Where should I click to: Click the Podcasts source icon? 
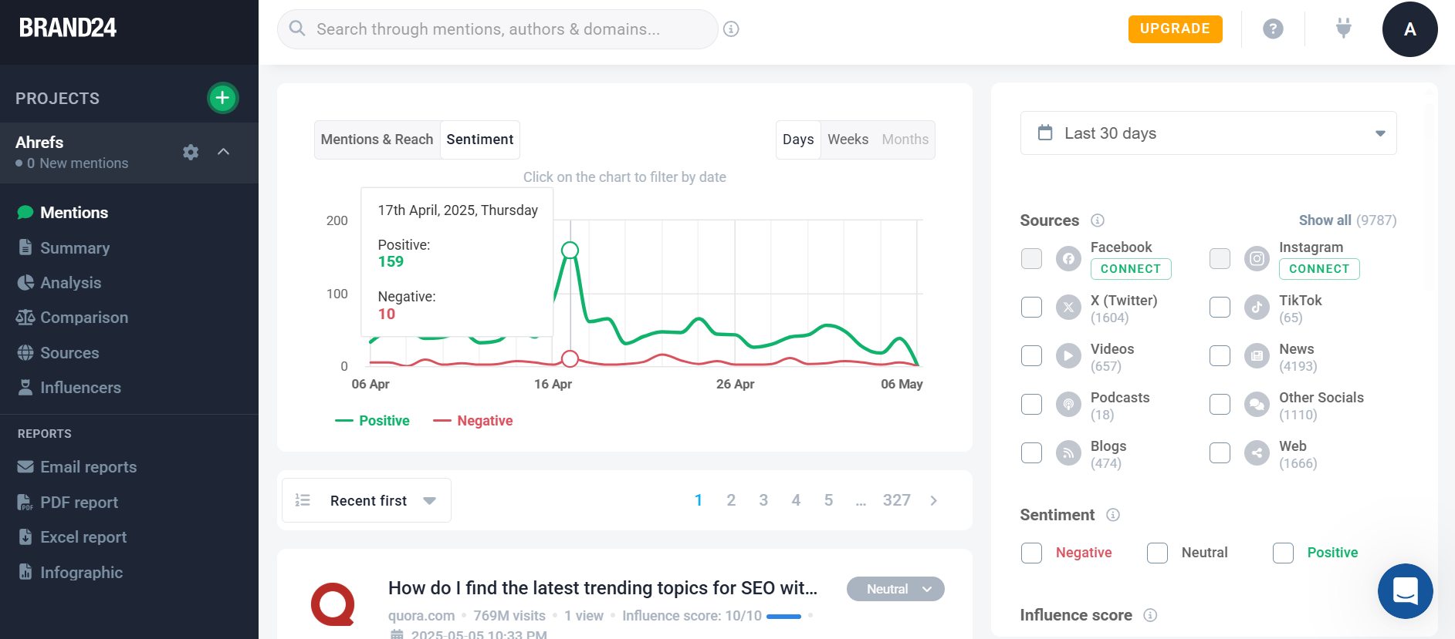pos(1068,405)
